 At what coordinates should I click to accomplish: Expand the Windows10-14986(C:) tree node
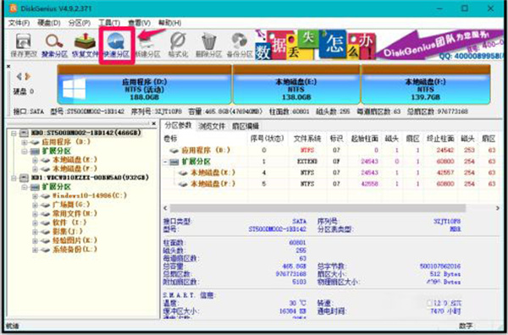click(x=35, y=196)
